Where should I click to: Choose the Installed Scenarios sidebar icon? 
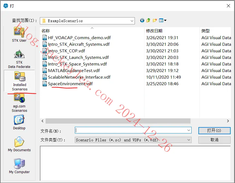point(19,81)
